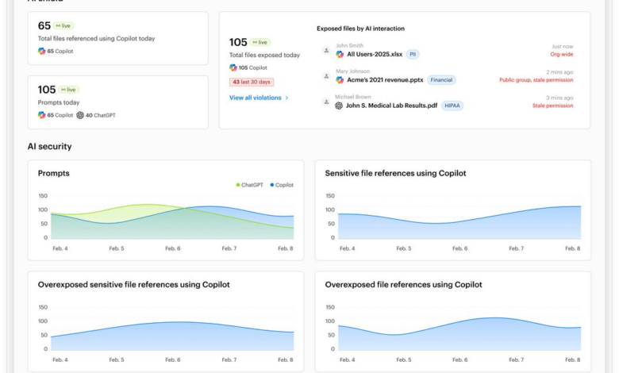The image size is (619, 373).
Task: Click Total files exposed today label
Action: 264,55
